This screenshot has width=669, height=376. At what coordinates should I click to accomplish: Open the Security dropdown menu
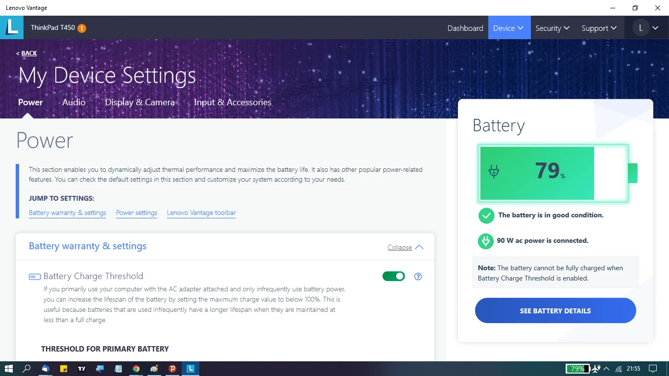[x=552, y=28]
